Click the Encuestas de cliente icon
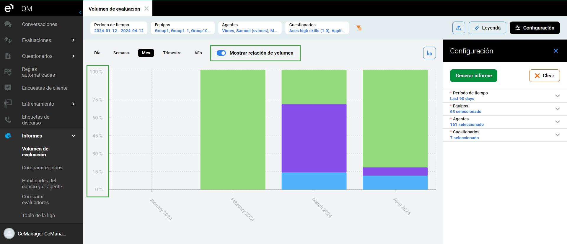This screenshot has height=244, width=567. pos(8,88)
